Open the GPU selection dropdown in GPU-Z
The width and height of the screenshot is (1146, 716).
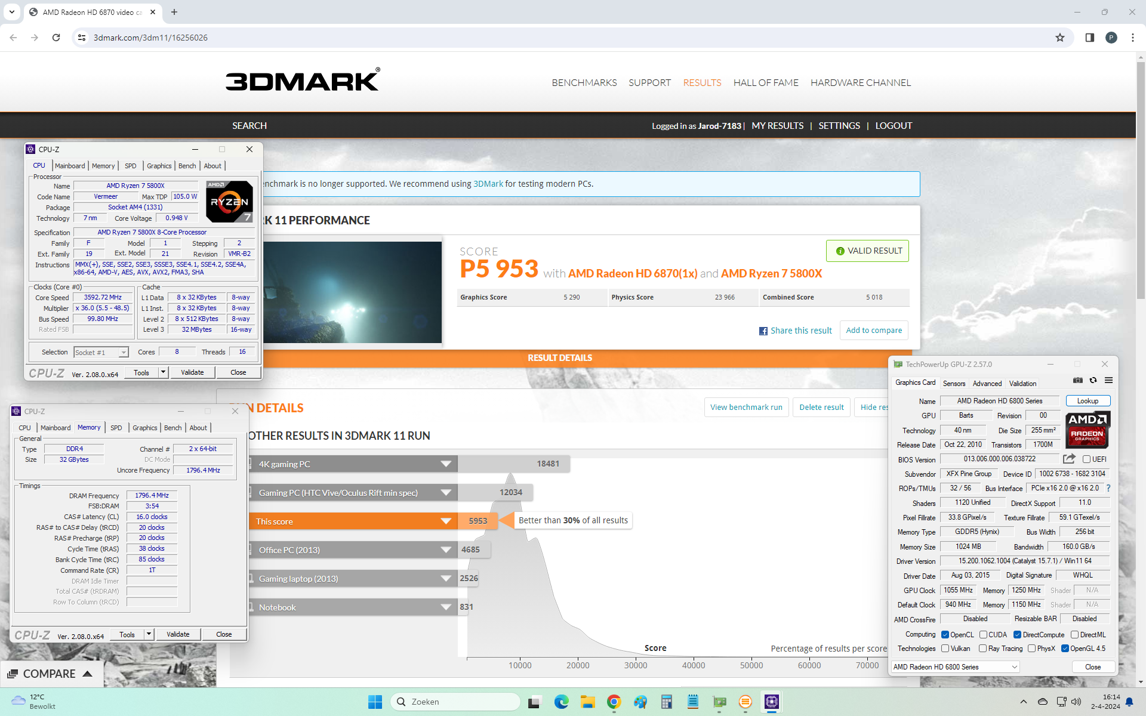tap(955, 666)
